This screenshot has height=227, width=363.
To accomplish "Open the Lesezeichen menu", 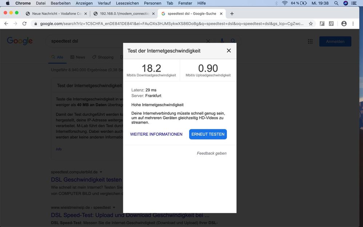I will [x=127, y=3].
